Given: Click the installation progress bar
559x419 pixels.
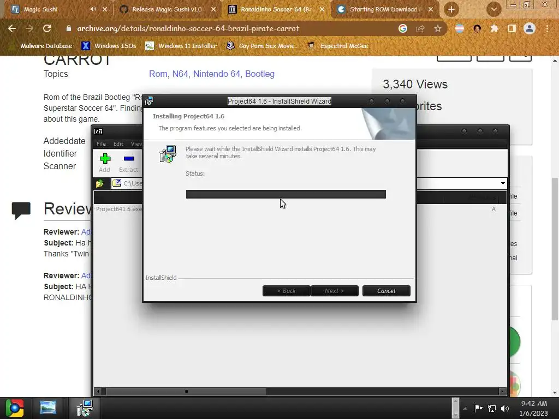Looking at the screenshot, I should (x=286, y=194).
